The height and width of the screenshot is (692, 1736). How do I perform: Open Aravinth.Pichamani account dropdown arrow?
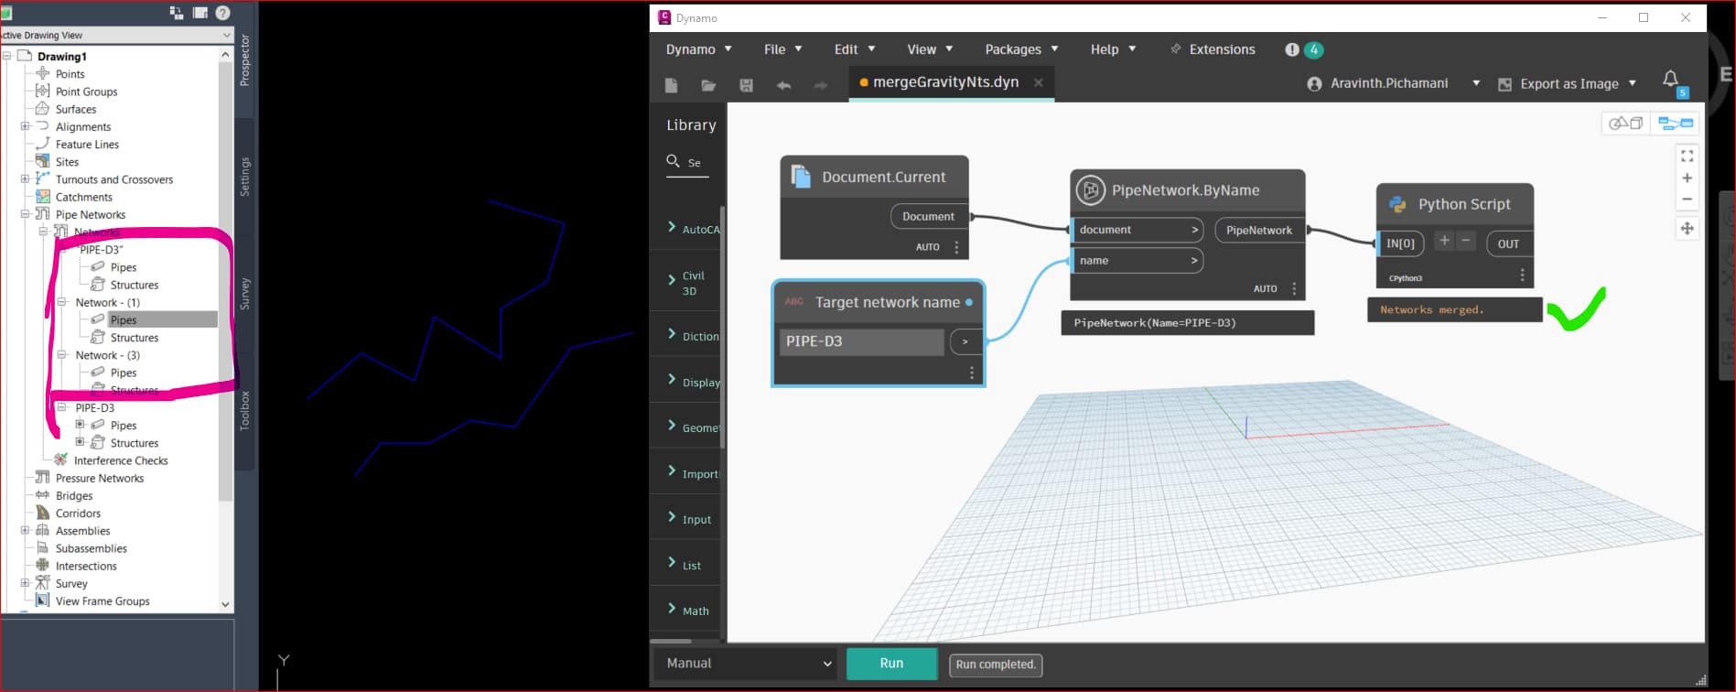[x=1476, y=83]
